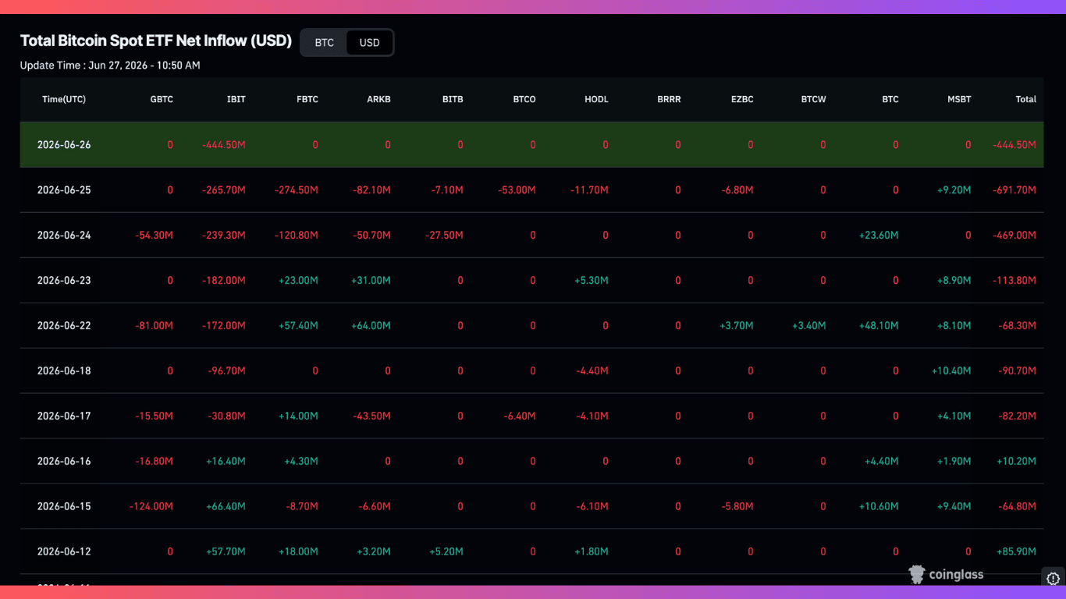The width and height of the screenshot is (1066, 599).
Task: Select the 2026-06-16 date cell
Action: (x=64, y=461)
